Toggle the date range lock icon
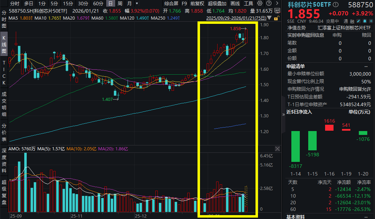This screenshot has height=219, width=375. click(x=276, y=18)
